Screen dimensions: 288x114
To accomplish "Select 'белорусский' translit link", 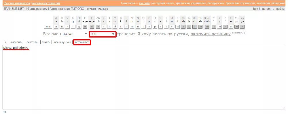I will pyautogui.click(x=216, y=3).
